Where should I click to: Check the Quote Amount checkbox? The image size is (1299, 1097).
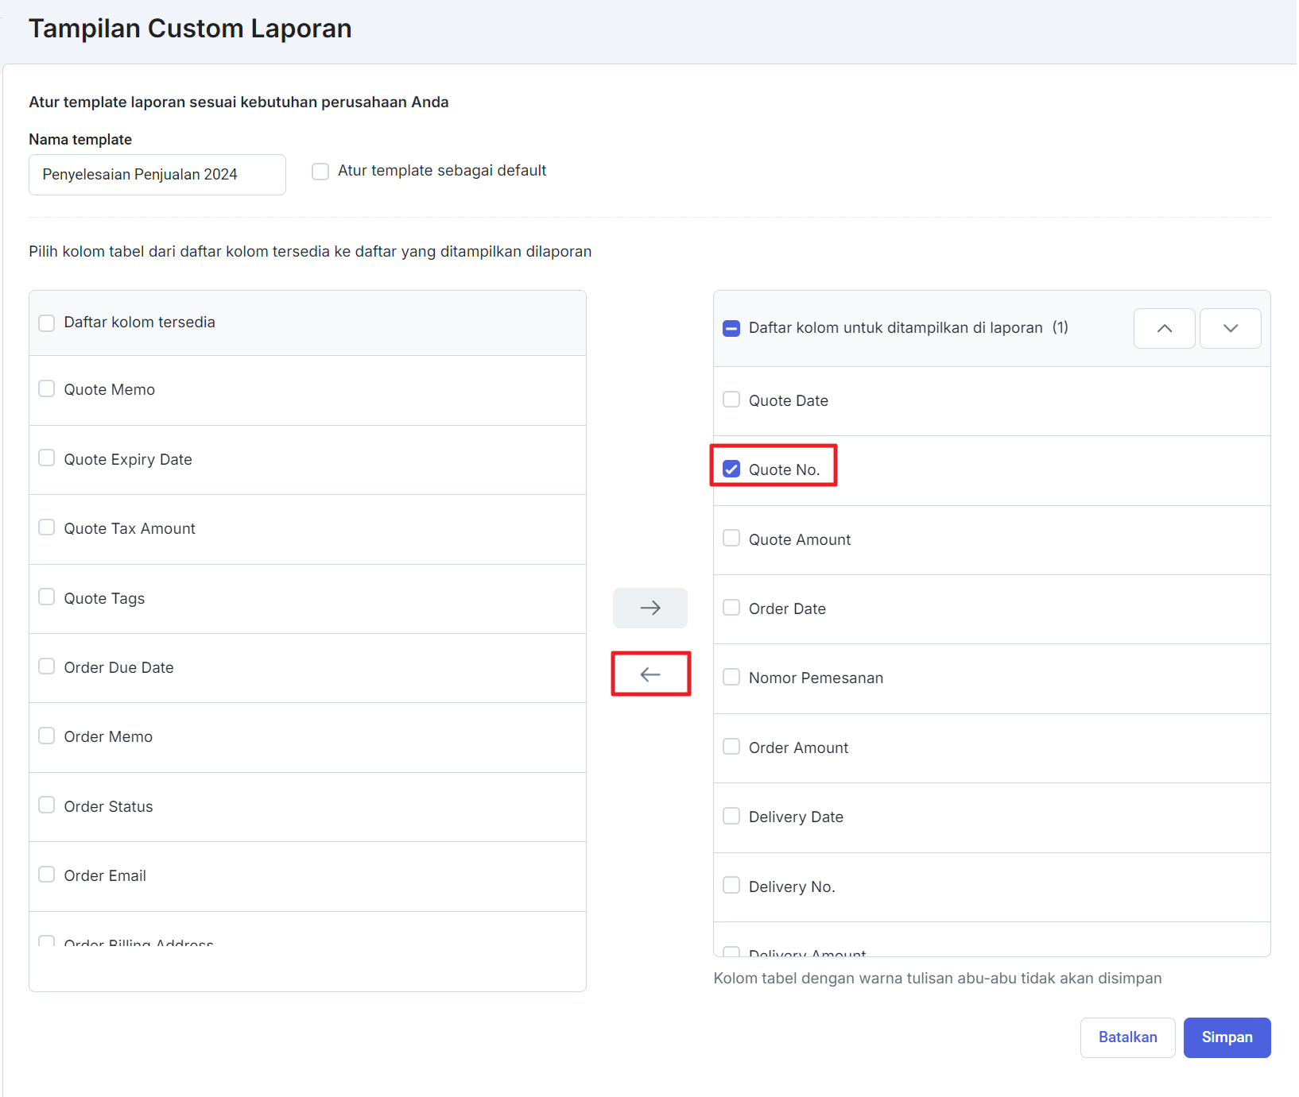coord(731,539)
